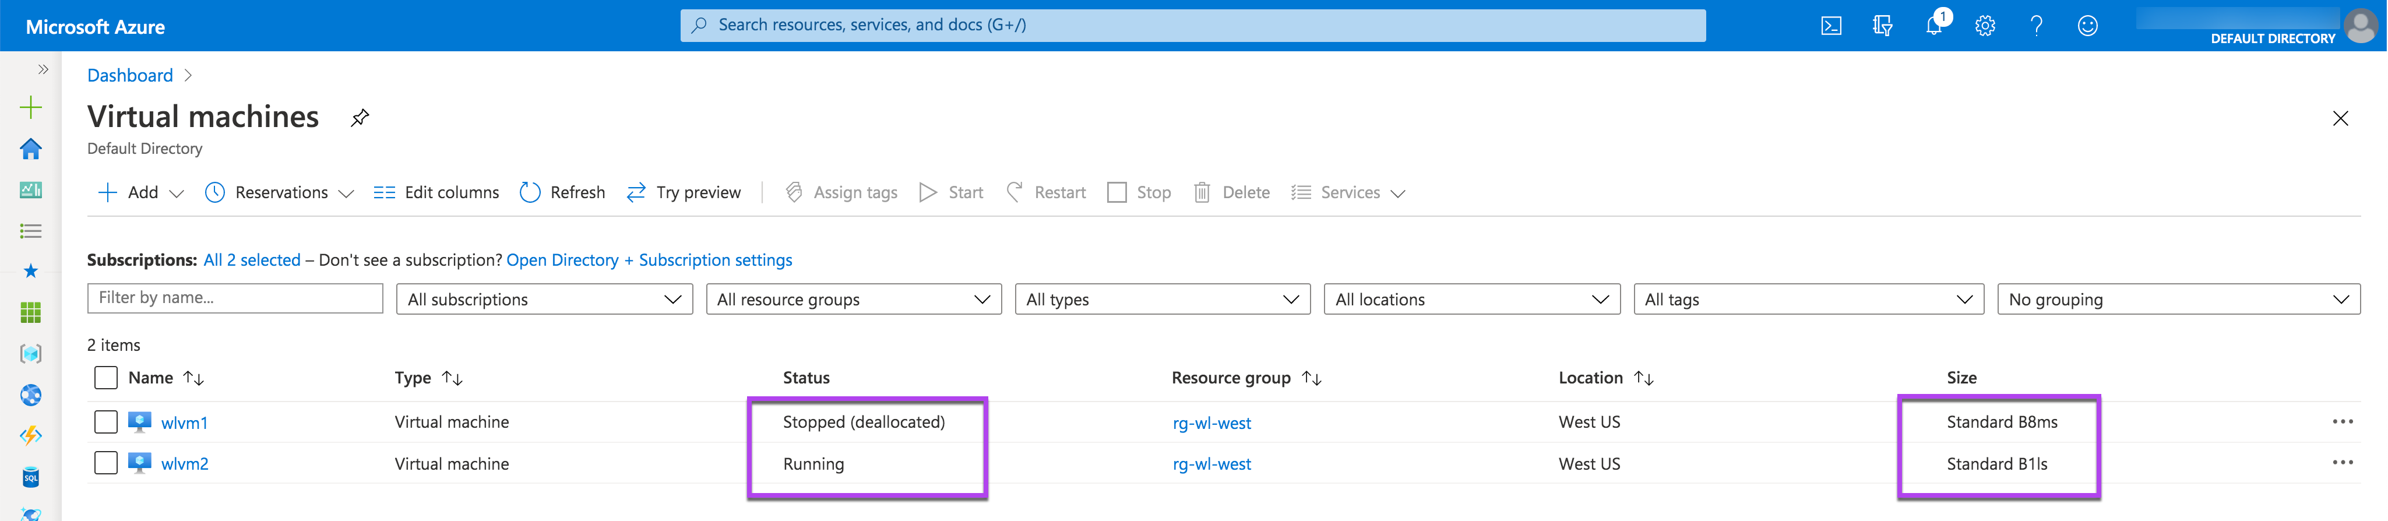This screenshot has width=2388, height=521.
Task: Open App Services globe icon
Action: 30,395
